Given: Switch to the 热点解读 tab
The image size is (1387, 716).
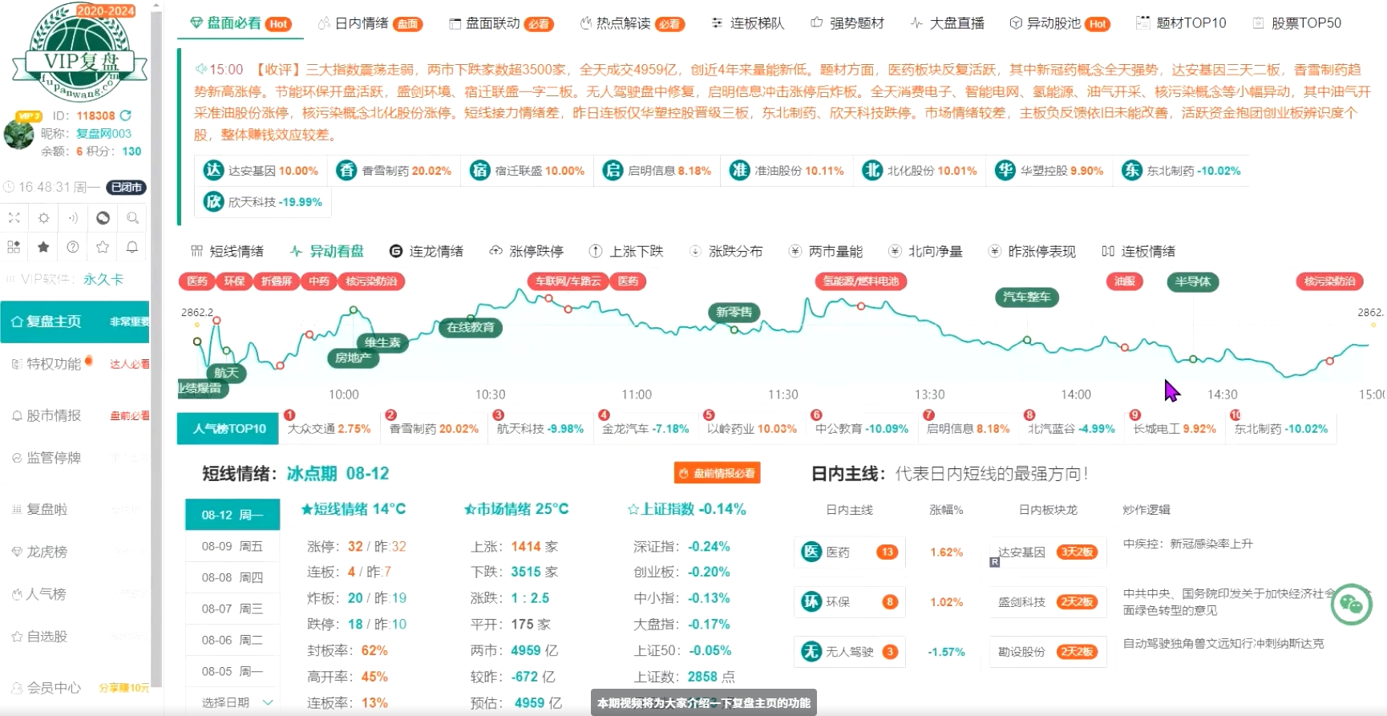Looking at the screenshot, I should 631,23.
